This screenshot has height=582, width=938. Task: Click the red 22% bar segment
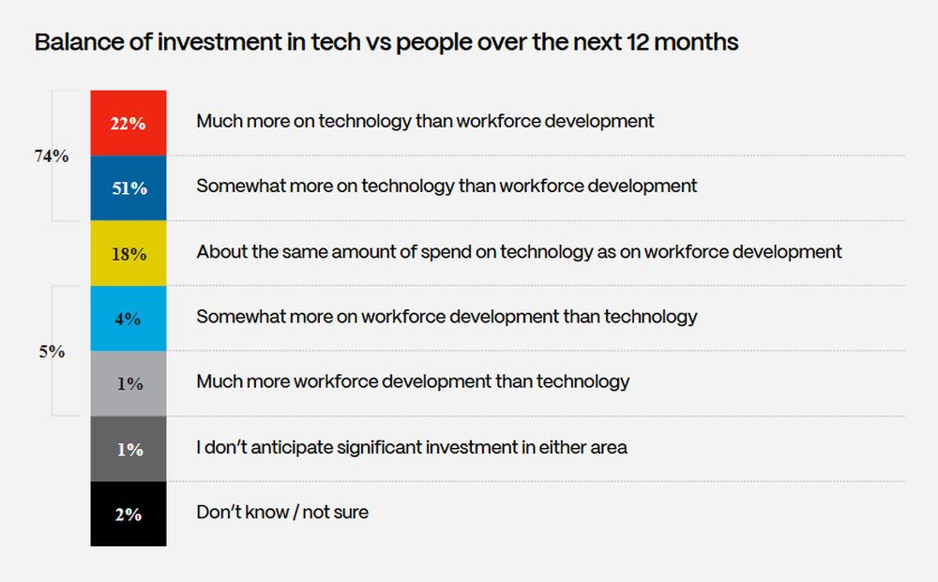coord(128,123)
